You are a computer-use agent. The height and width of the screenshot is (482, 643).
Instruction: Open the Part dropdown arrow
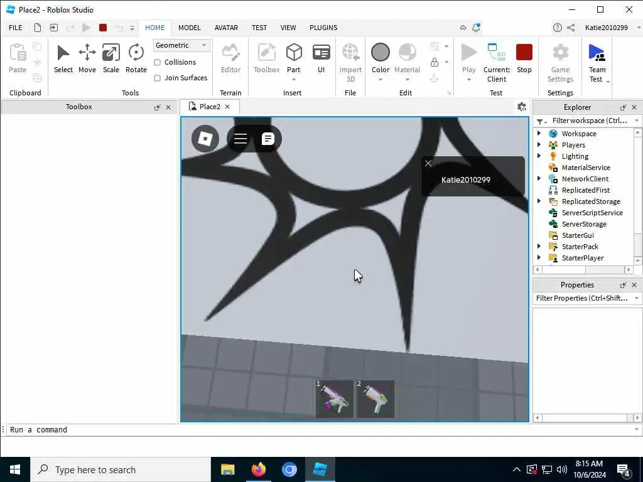(294, 80)
